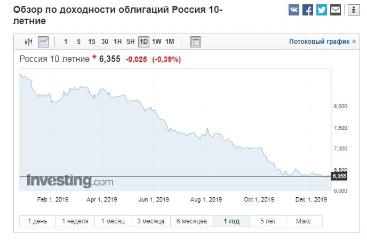The height and width of the screenshot is (241, 367).
Task: Show the 'Макс.' time range
Action: [x=304, y=221]
